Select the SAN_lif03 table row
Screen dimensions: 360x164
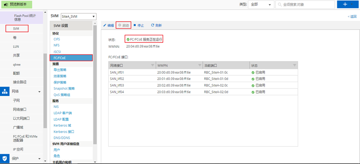click(x=203, y=85)
